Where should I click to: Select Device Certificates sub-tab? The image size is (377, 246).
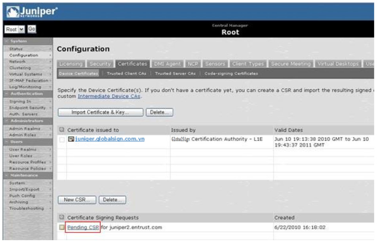point(79,73)
